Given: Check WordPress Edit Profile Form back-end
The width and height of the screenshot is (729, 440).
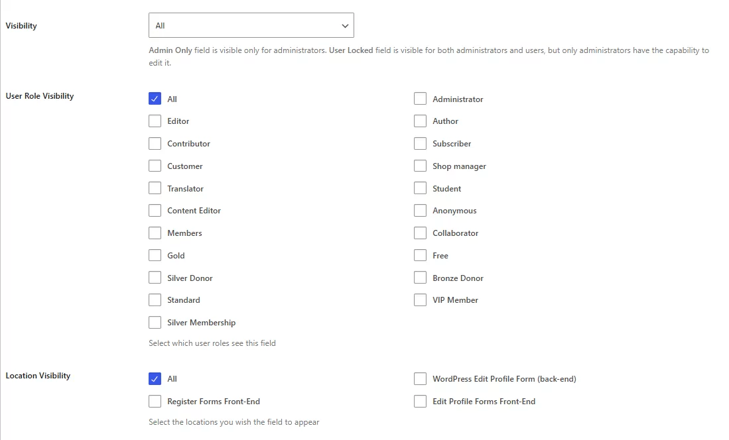Looking at the screenshot, I should pyautogui.click(x=420, y=378).
